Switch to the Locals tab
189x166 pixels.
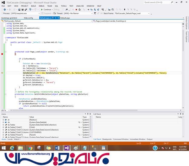click(x=10, y=139)
